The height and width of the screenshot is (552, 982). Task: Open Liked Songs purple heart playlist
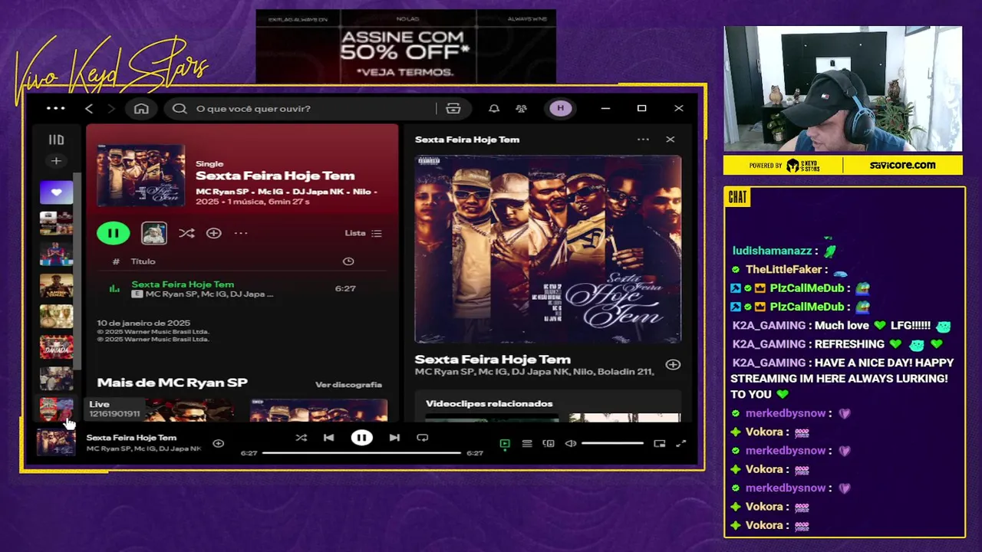point(56,192)
